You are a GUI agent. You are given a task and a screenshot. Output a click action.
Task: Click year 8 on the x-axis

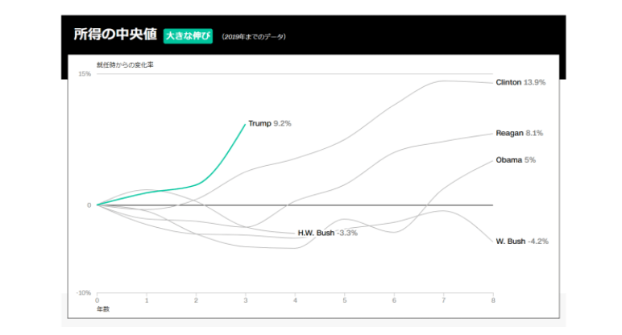492,300
